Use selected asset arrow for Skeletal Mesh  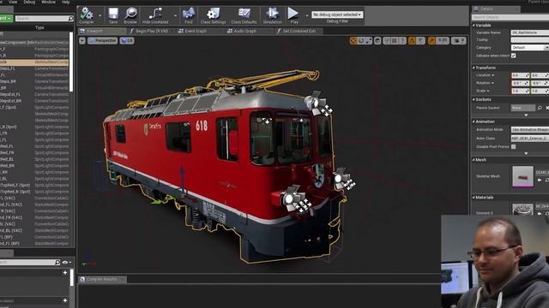(x=540, y=180)
